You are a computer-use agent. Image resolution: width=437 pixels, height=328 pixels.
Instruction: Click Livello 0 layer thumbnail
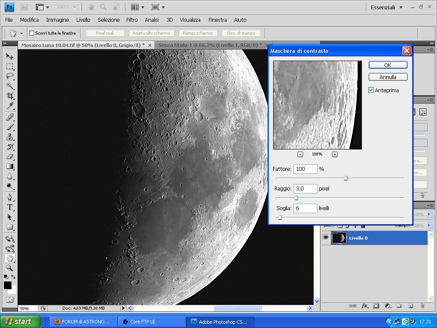[x=339, y=237]
